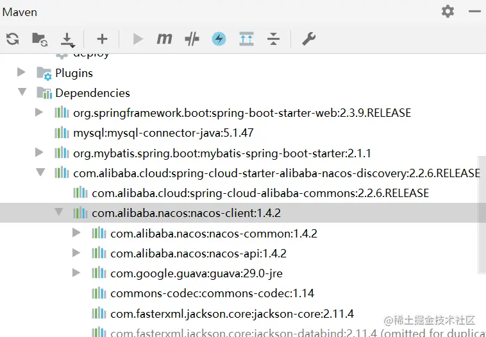The width and height of the screenshot is (486, 337).
Task: Toggle offline mode lightning icon
Action: 219,39
